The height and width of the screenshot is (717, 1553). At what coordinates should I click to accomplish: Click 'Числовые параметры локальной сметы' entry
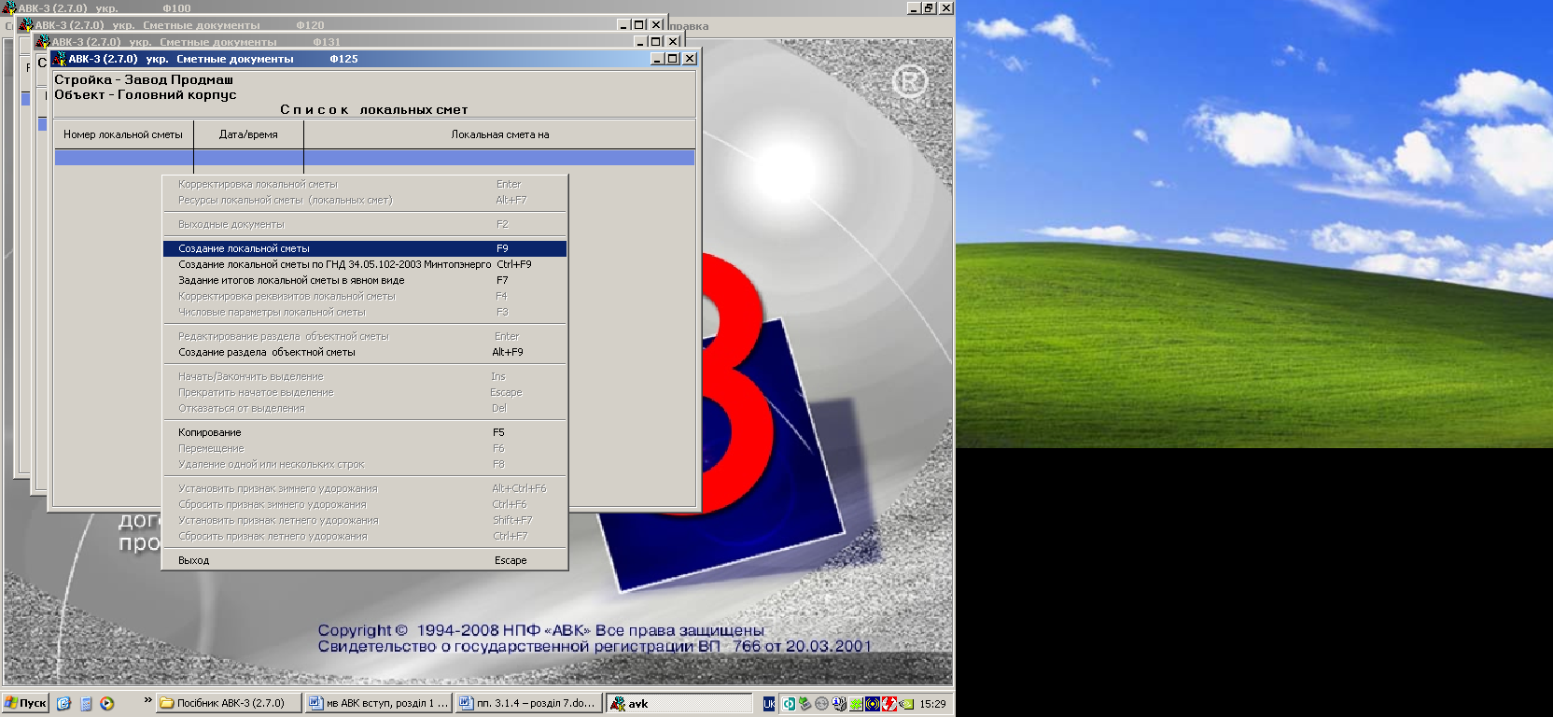point(364,312)
